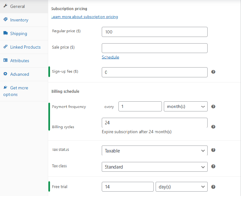Open the Advanced tab
Viewport: 241px width, 220px height.
pyautogui.click(x=24, y=74)
